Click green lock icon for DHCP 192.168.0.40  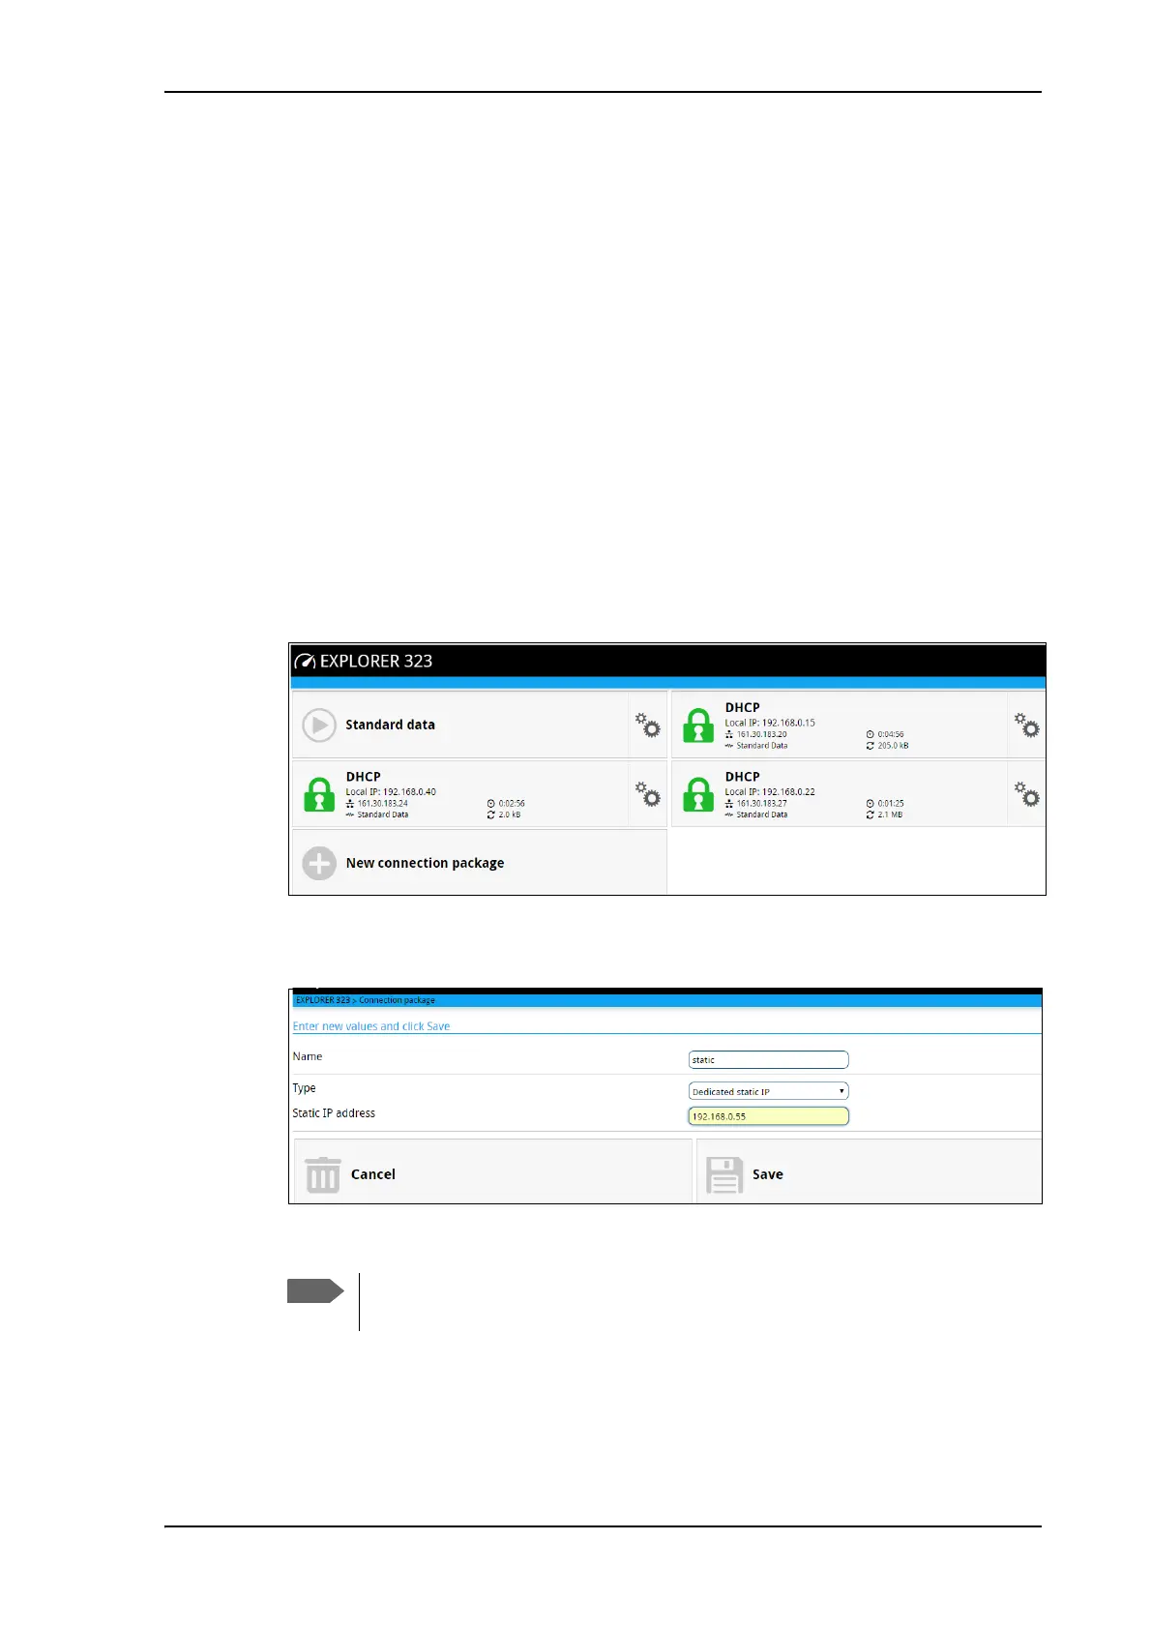point(319,795)
